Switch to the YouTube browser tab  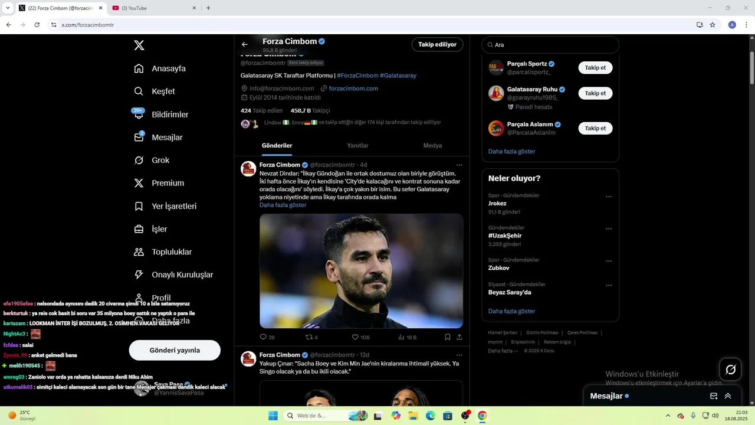[x=153, y=8]
